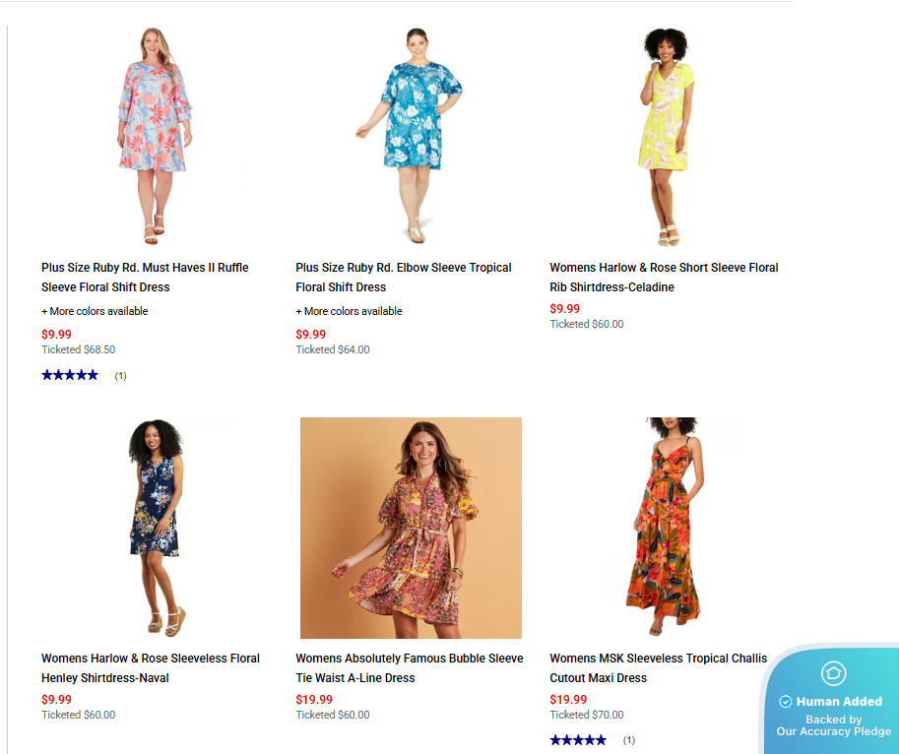Click the star rating under Ruffle Sleeve Floral Shift Dress
This screenshot has height=754, width=899.
70,375
